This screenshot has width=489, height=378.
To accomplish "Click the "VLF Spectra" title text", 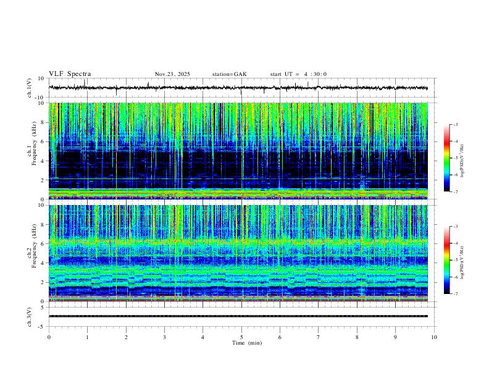I will click(70, 74).
